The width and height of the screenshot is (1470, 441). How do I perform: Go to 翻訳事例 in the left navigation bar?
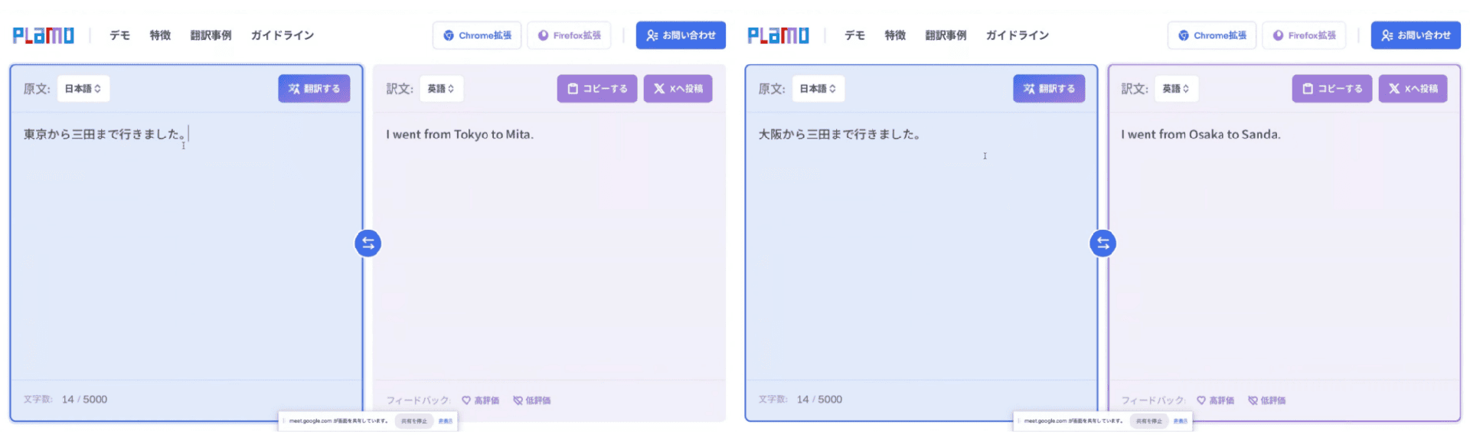211,35
